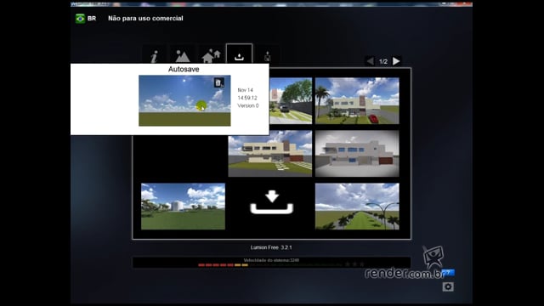Viewport: 544px width, 306px height.
Task: Click the 'Lumion Free 3.2.1' version text
Action: click(x=271, y=247)
